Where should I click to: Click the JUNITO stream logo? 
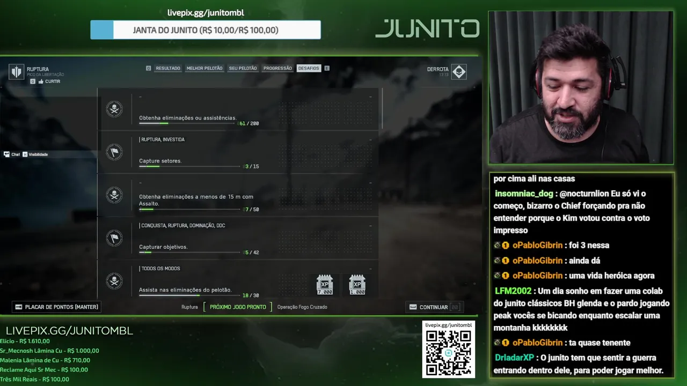427,28
